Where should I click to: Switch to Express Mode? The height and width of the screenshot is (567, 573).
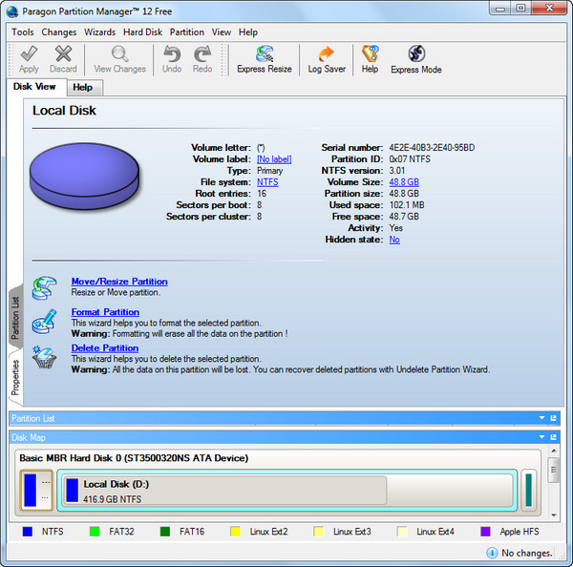click(415, 59)
